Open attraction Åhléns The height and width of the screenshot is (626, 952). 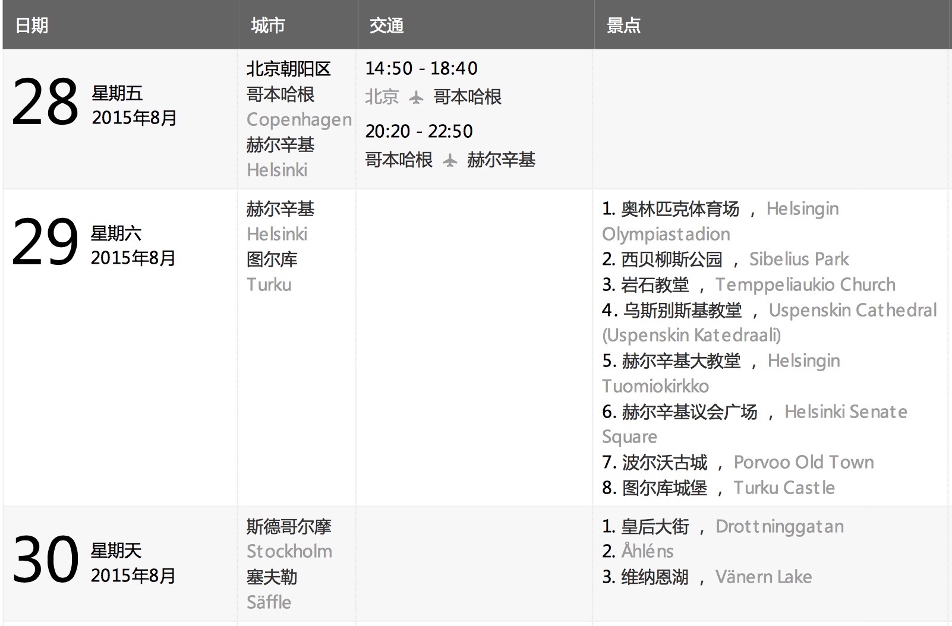[x=647, y=552]
